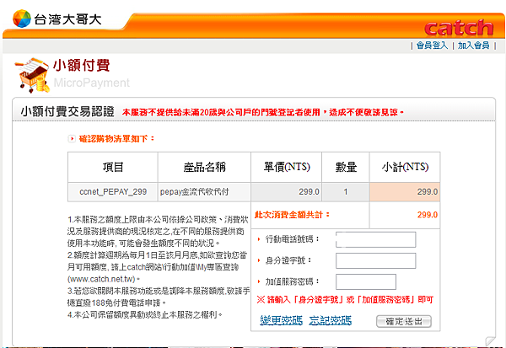This screenshot has height=348, width=506.
Task: Click the www.catch.net.tw text in terms
Action: tap(101, 279)
